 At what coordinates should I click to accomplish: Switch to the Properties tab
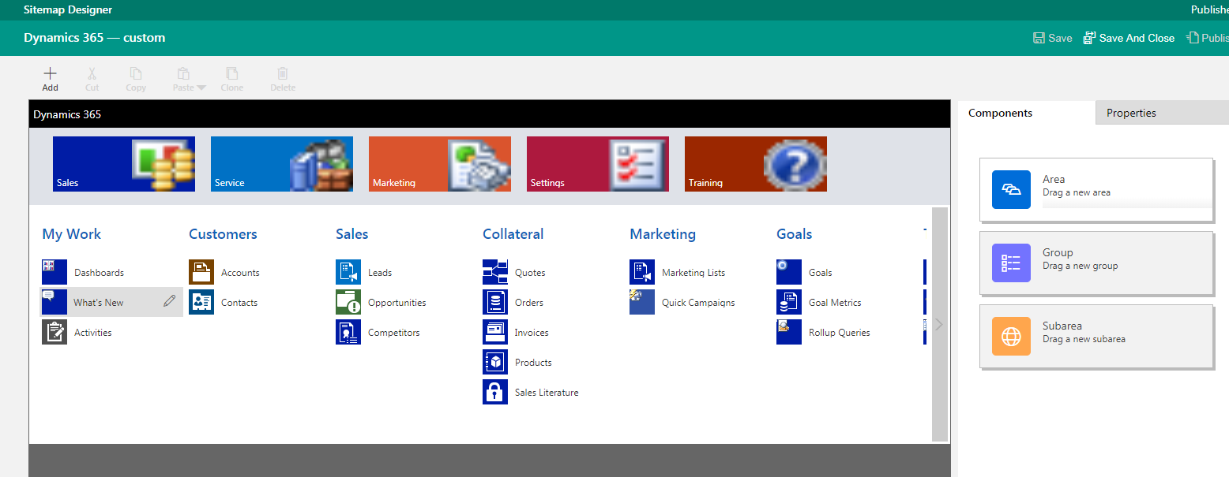(1131, 113)
